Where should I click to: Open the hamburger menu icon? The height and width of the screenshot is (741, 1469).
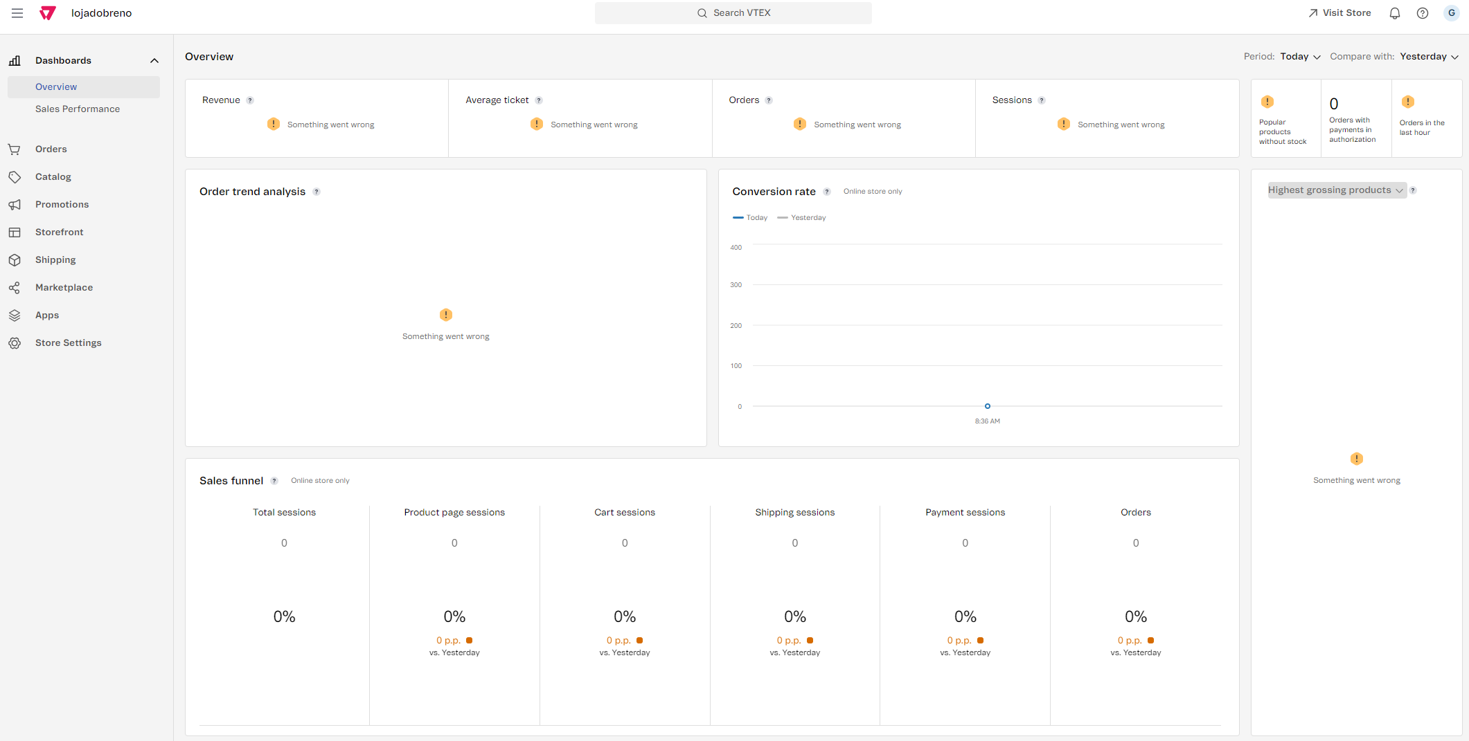17,13
